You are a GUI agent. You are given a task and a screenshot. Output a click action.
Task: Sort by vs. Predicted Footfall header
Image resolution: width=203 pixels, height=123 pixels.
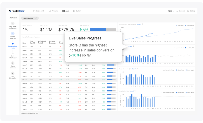pos(42,42)
